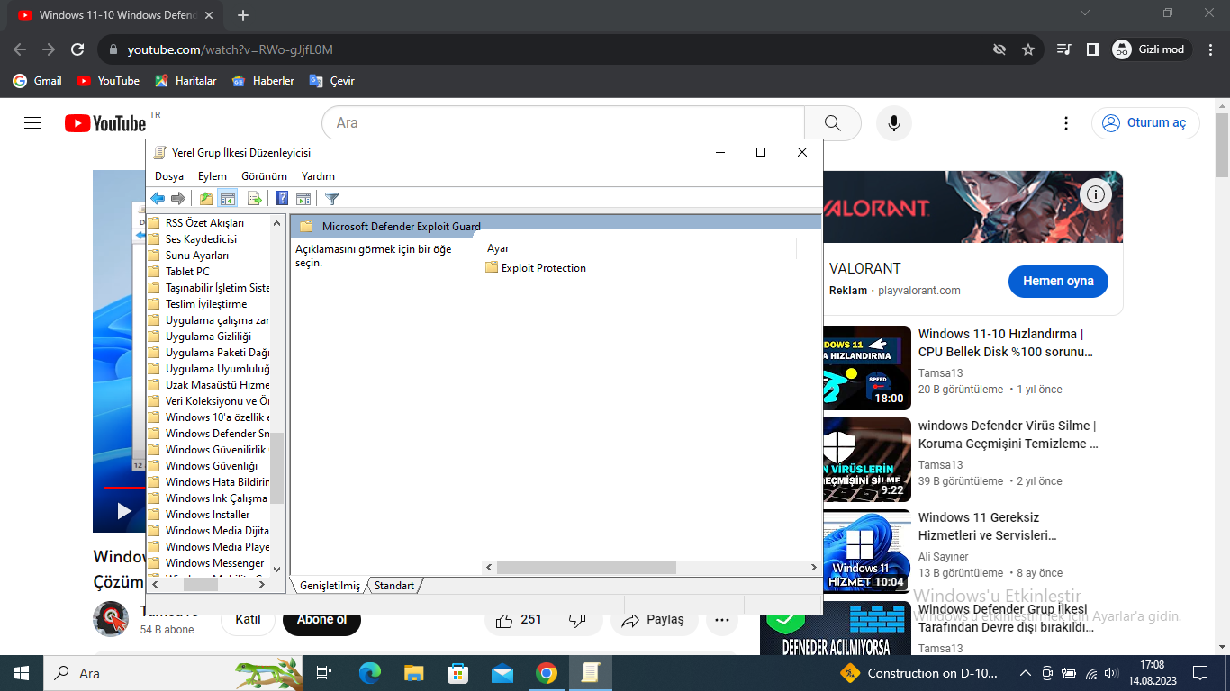Go up one level with folder-arrow icon
The height and width of the screenshot is (691, 1230).
[x=206, y=199]
